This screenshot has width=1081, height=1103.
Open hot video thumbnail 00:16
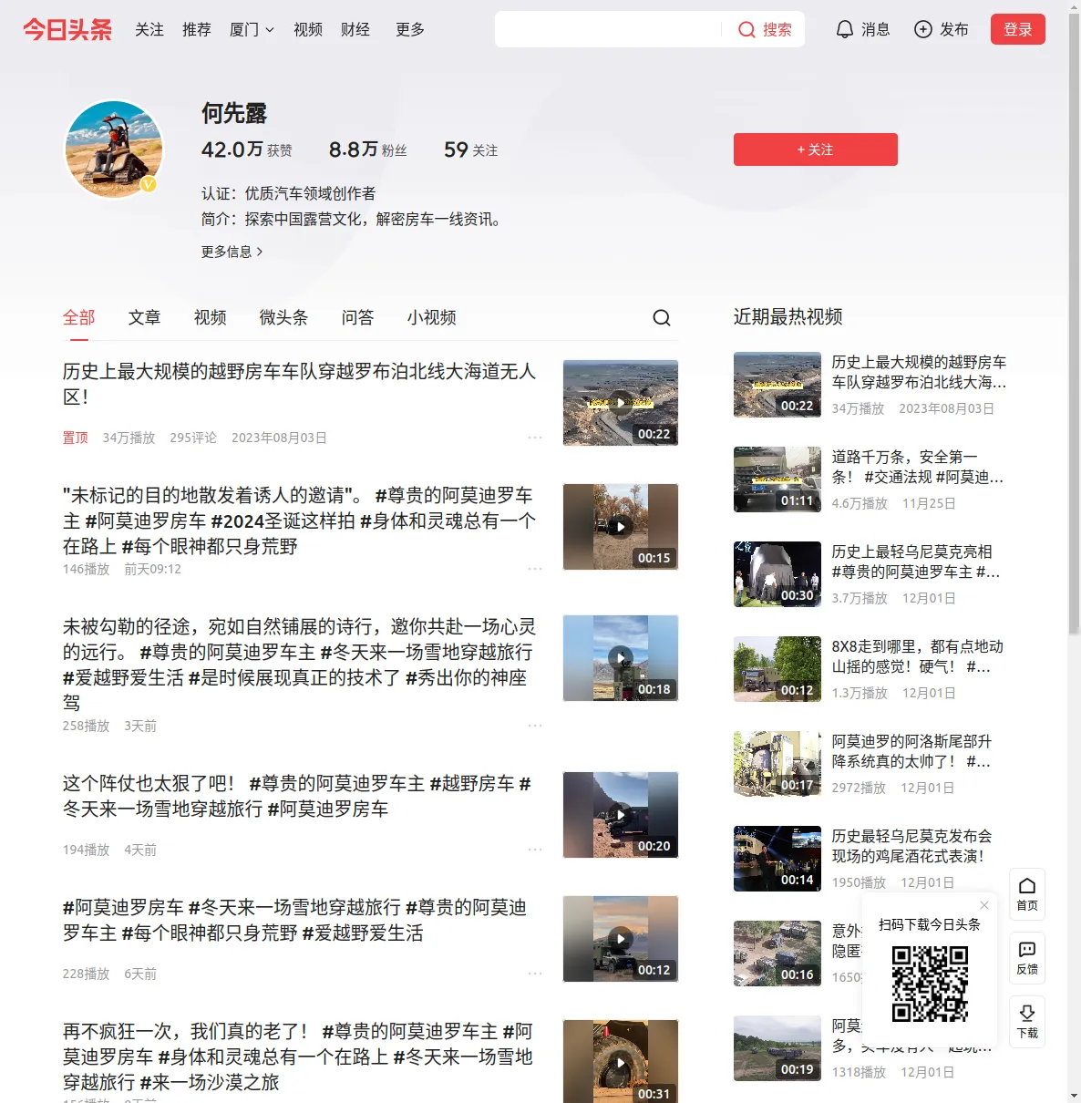tap(777, 954)
